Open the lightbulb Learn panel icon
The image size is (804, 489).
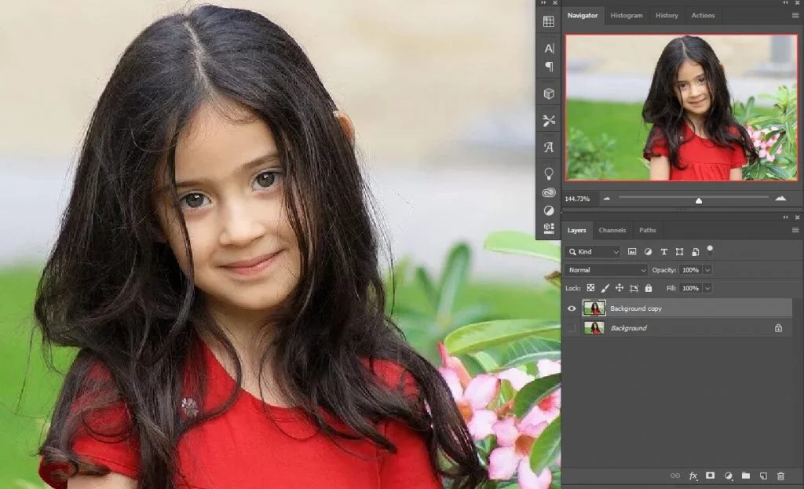coord(549,173)
